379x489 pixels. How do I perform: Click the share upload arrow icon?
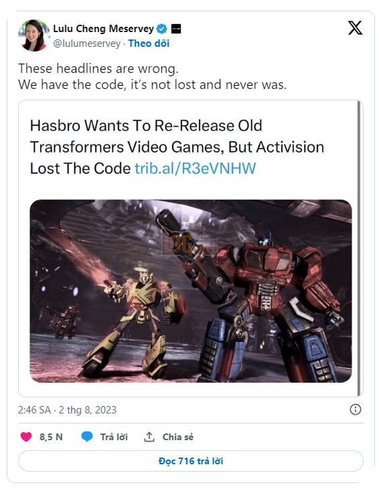(x=149, y=437)
